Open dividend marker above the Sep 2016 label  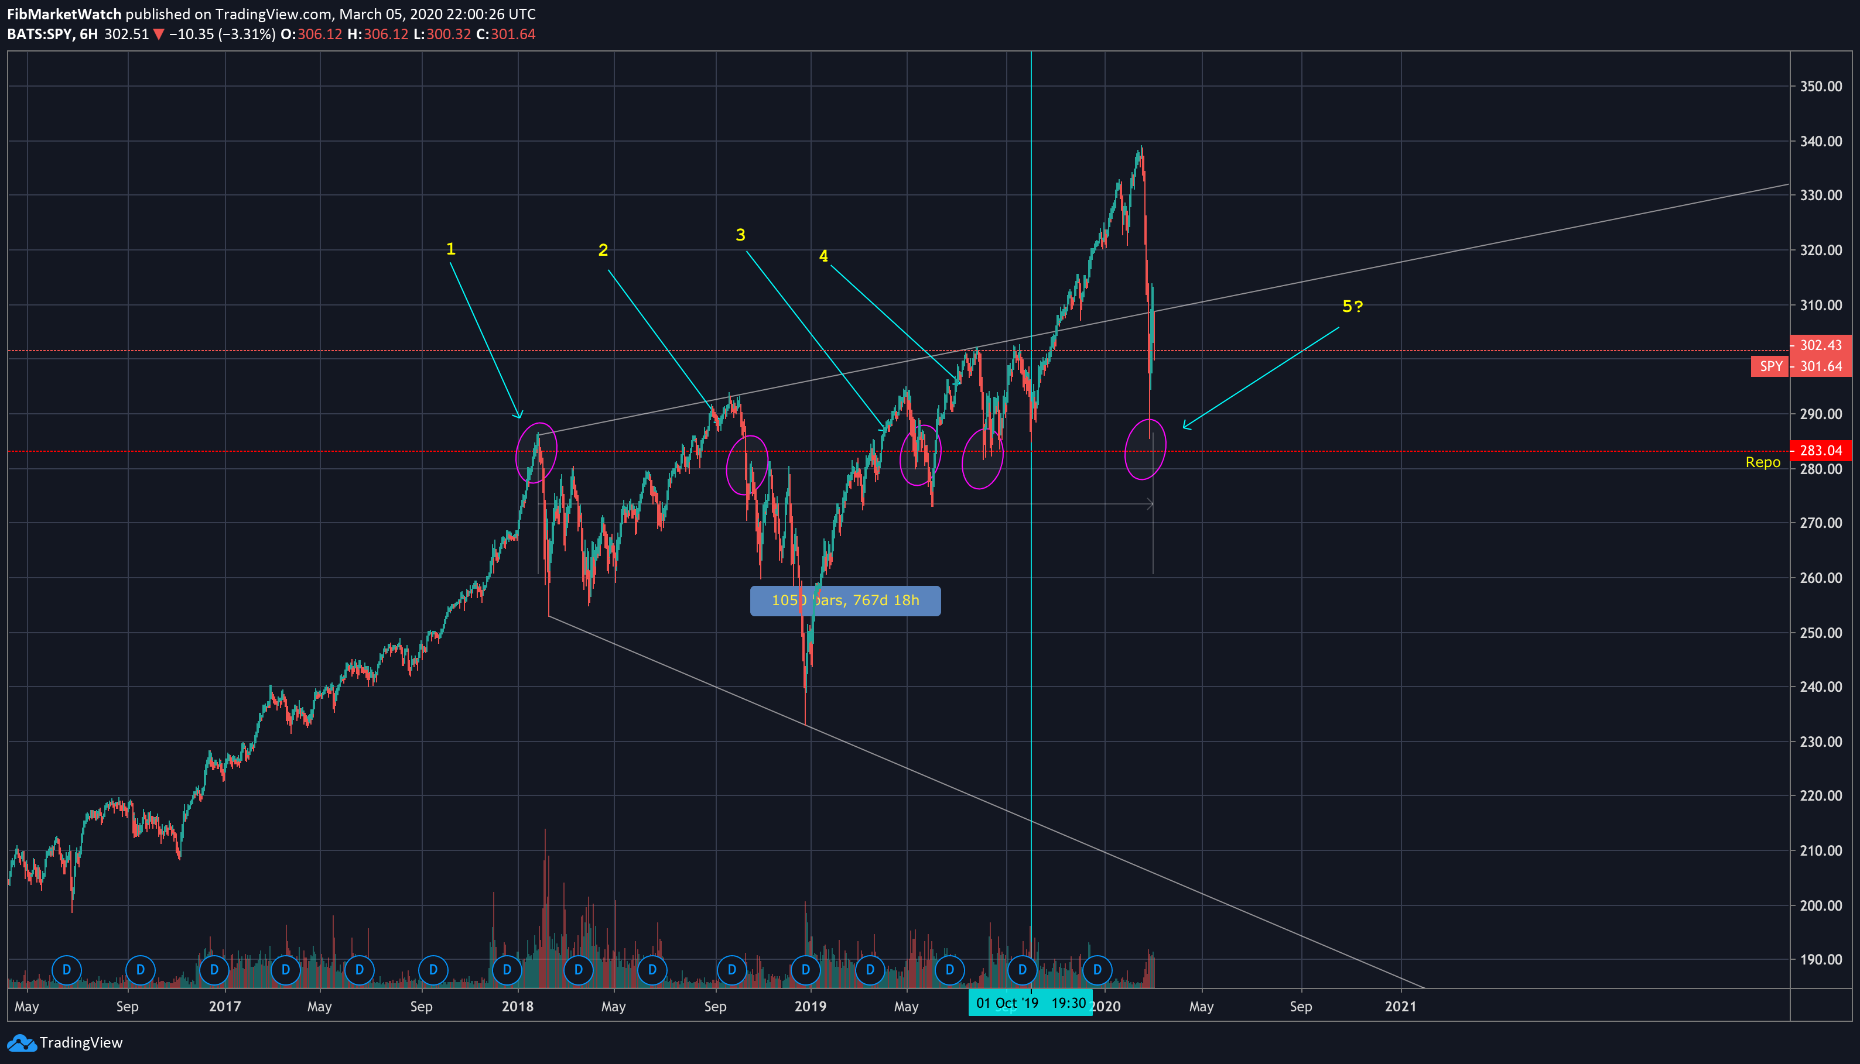[141, 970]
